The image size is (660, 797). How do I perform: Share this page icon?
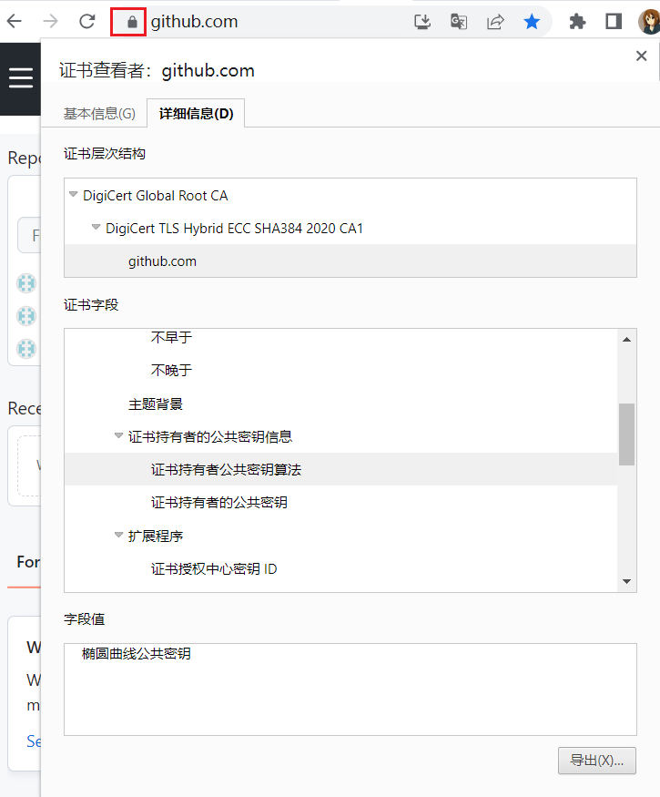(x=495, y=22)
